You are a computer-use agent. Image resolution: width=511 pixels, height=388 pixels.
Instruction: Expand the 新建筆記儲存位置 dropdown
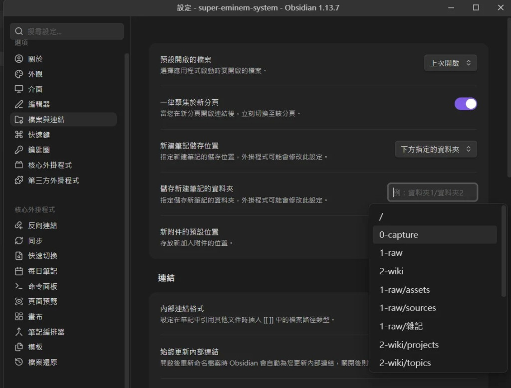(x=436, y=149)
